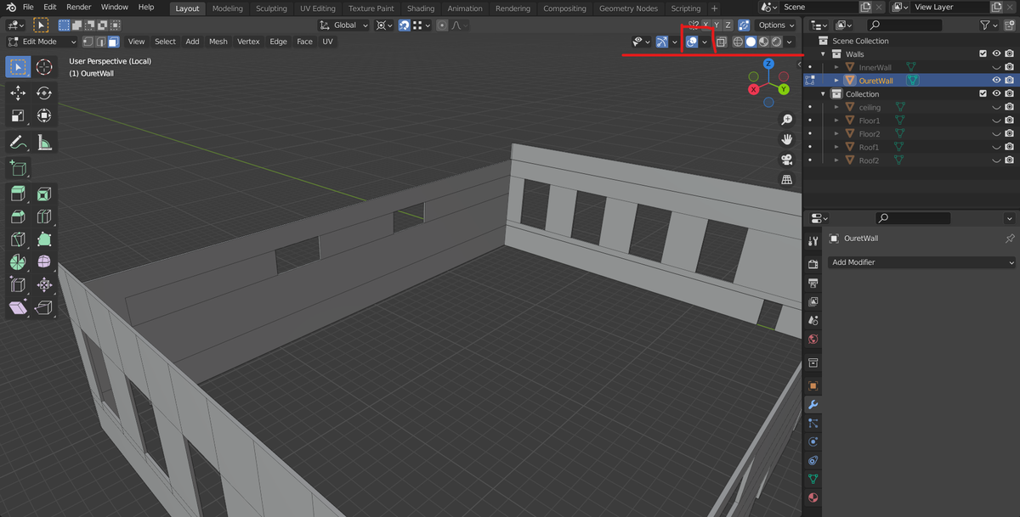Click the zoom magnifier viewport icon
Screen dimensions: 1020x517
click(787, 120)
